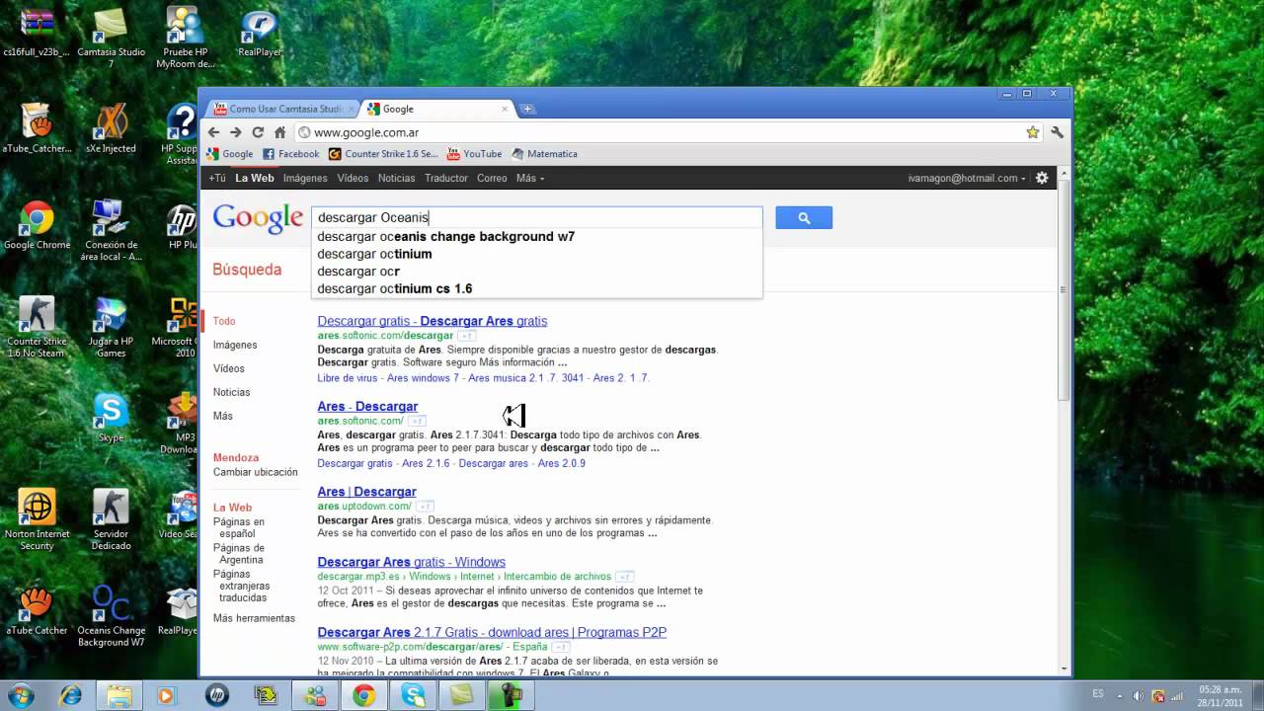Open Conexión de área local shortcut
The image size is (1264, 711).
coord(111,231)
